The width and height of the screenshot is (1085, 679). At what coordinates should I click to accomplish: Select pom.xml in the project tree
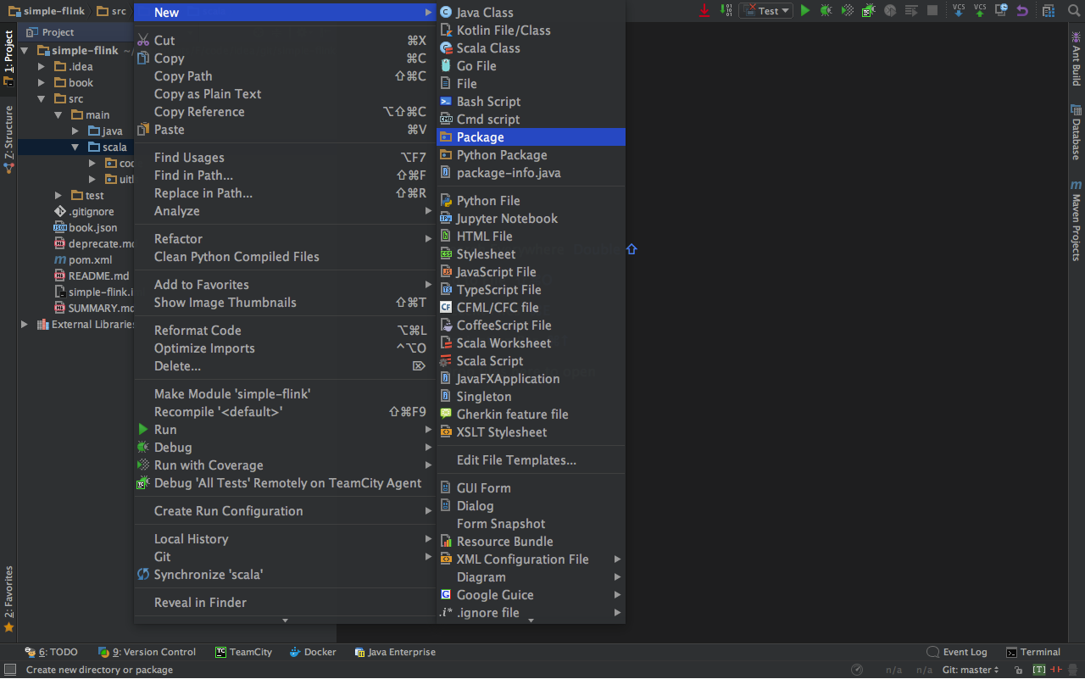tap(90, 260)
